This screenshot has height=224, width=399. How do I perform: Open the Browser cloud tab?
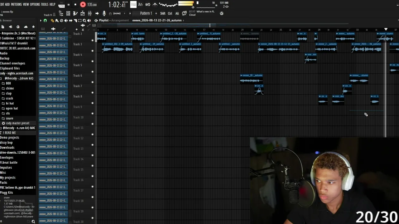26,27
